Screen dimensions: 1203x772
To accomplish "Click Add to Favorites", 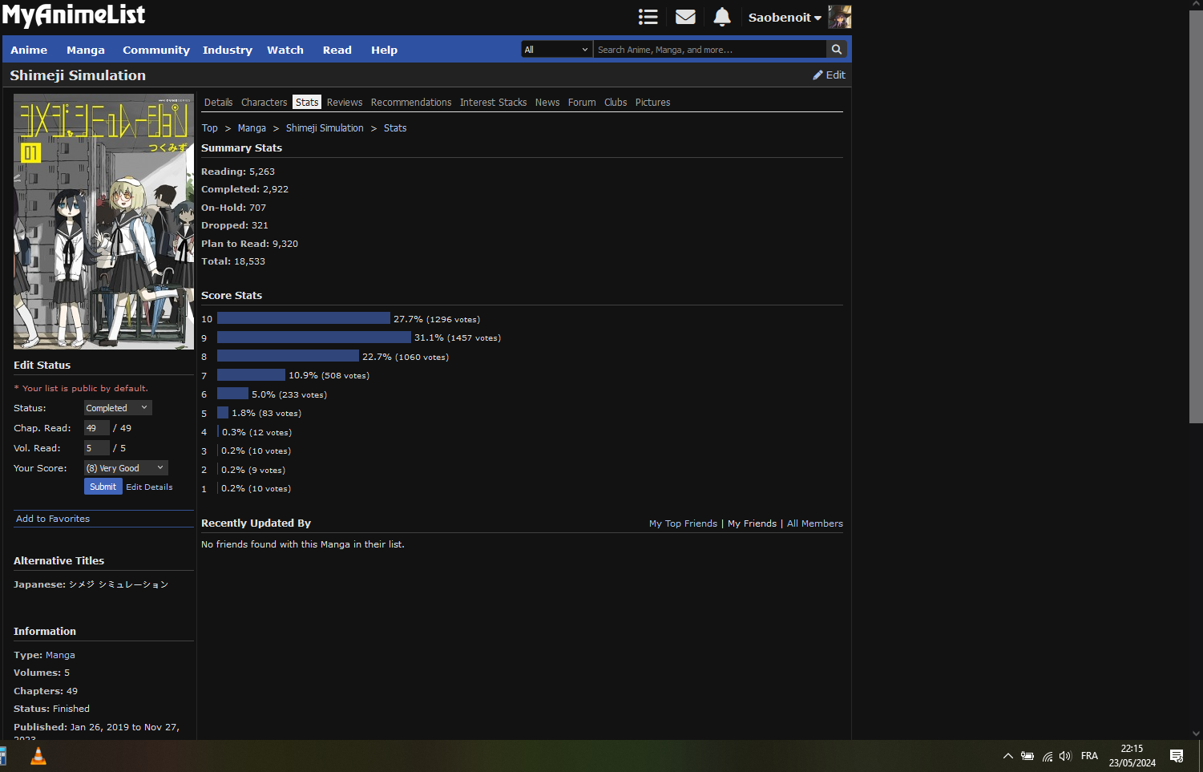I will point(53,519).
